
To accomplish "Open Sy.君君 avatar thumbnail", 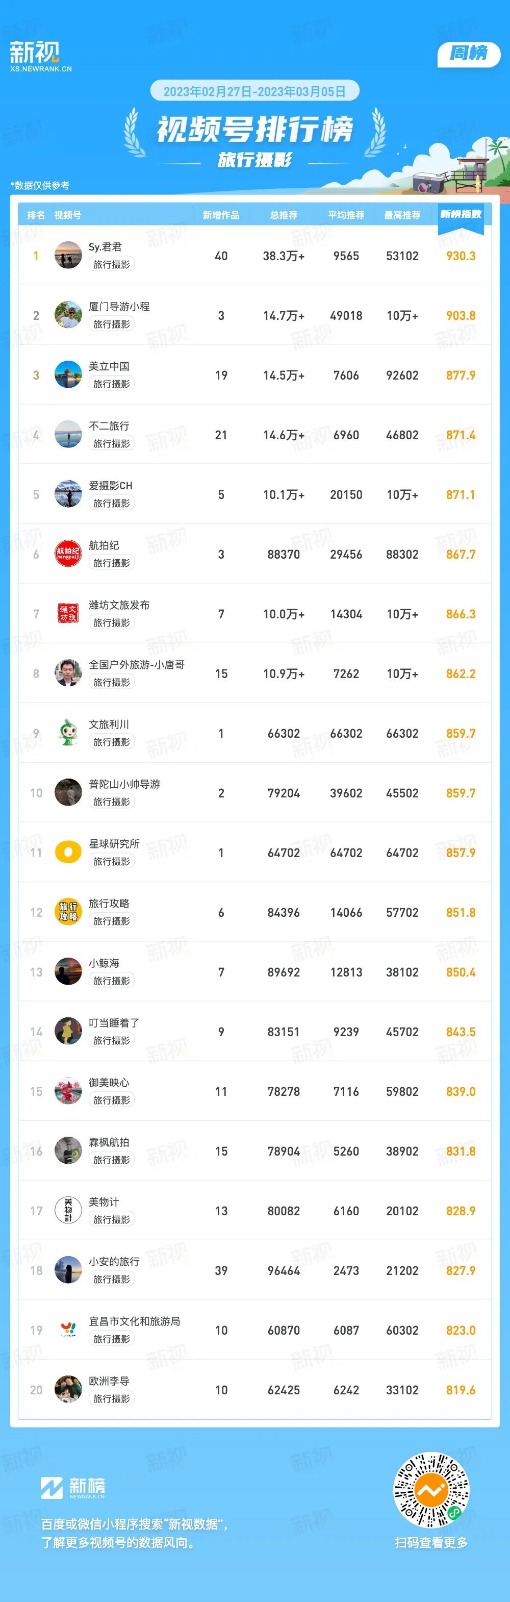I will (68, 256).
